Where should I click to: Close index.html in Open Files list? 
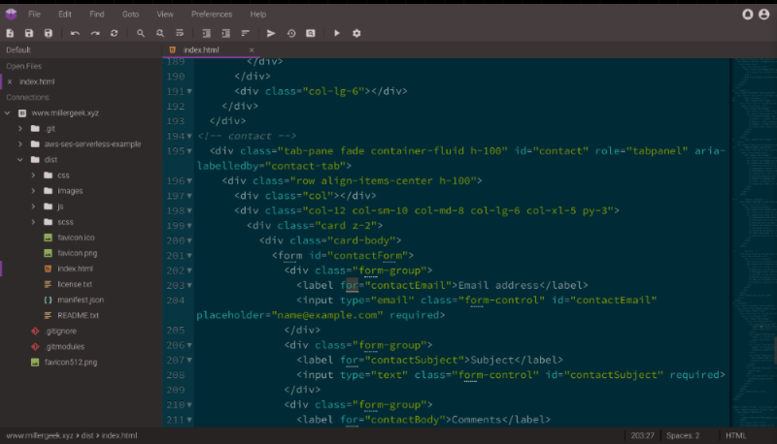click(10, 81)
